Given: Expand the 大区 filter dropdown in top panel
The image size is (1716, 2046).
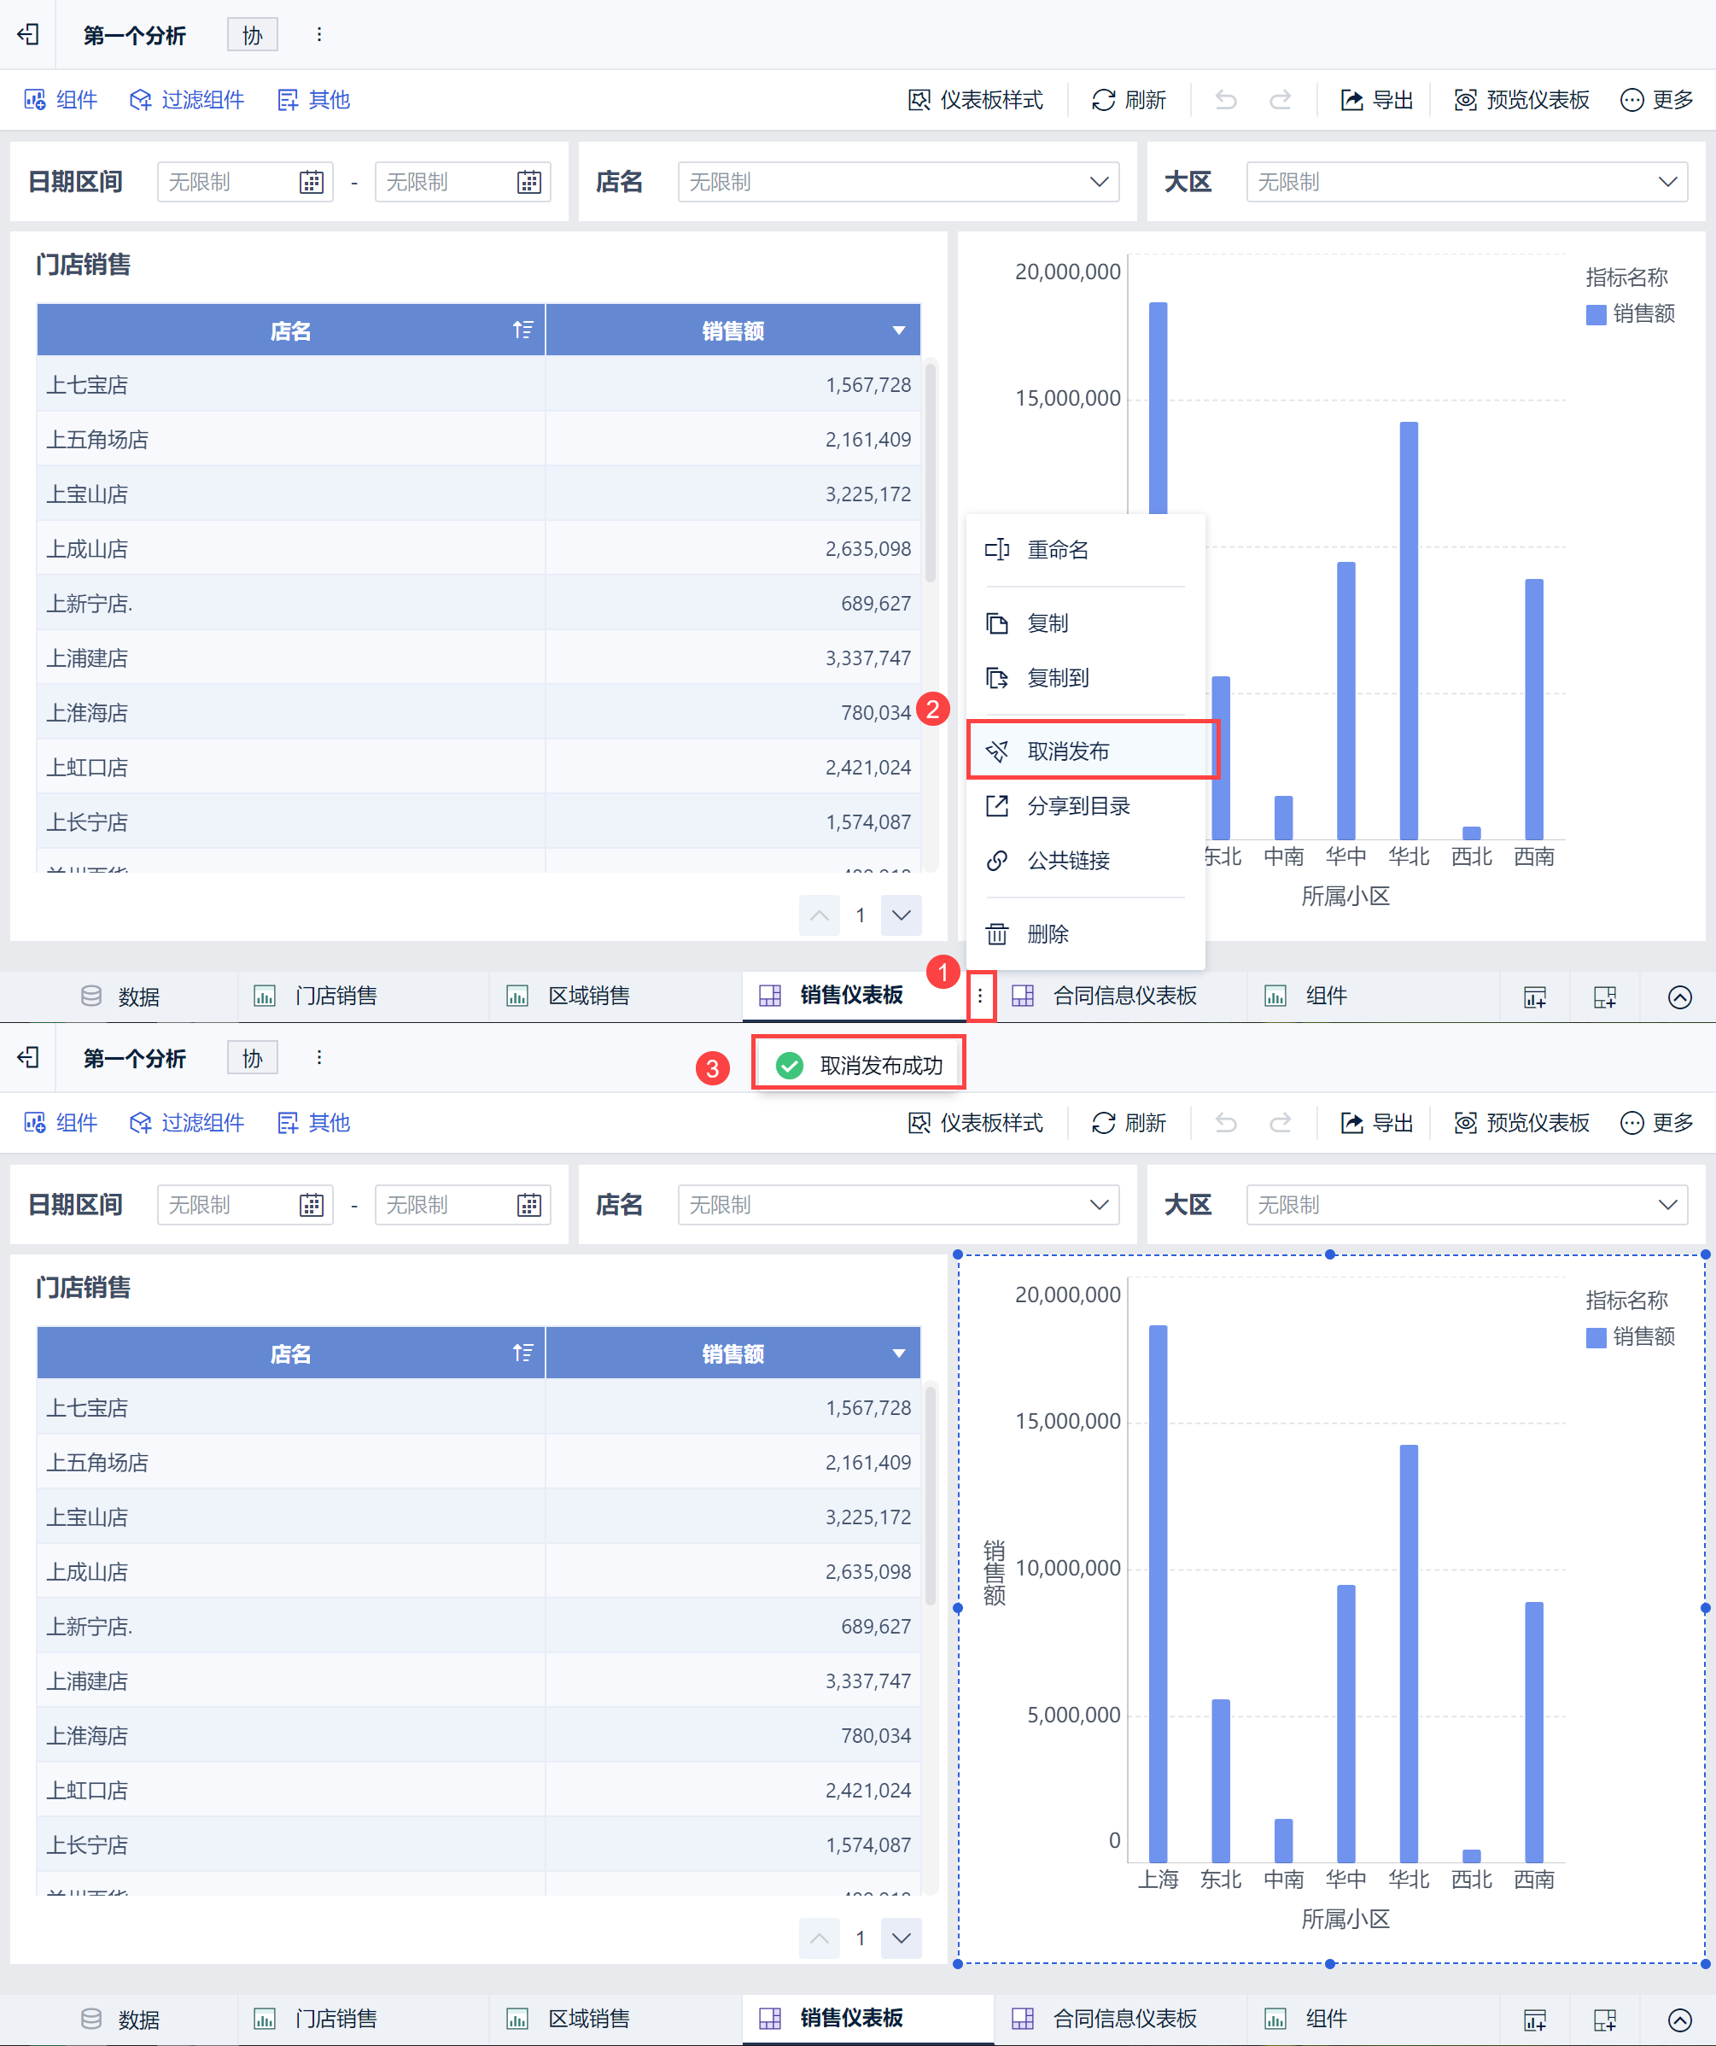Looking at the screenshot, I should pos(1667,182).
